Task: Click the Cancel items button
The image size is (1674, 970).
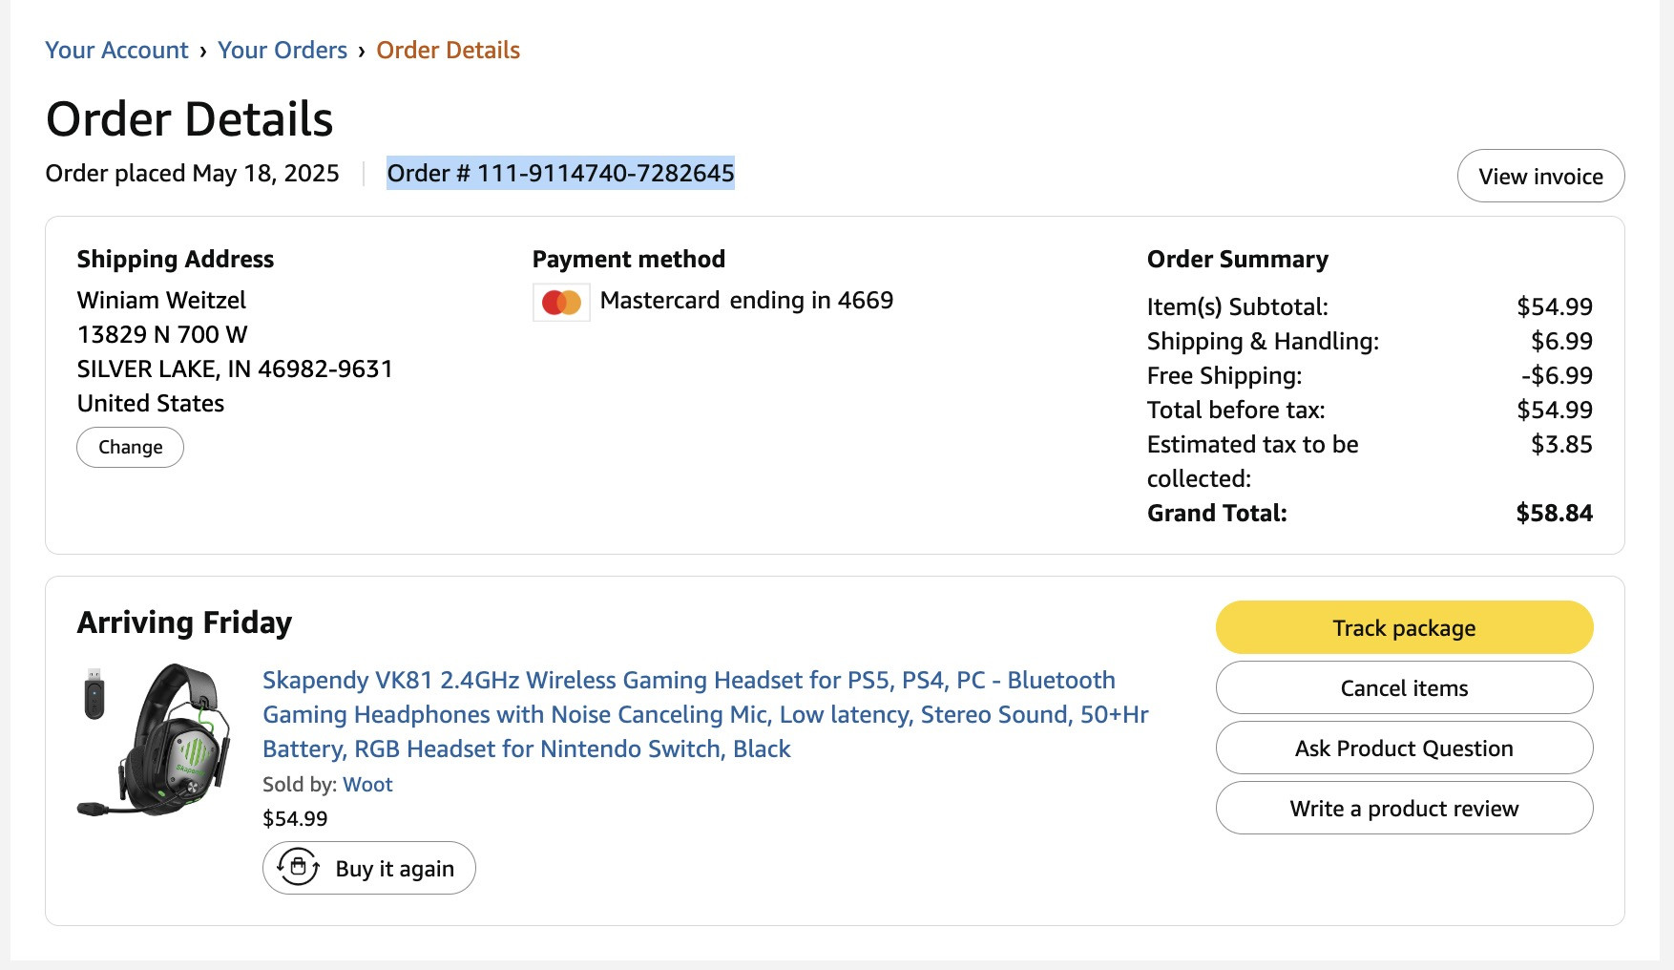Action: coord(1404,687)
